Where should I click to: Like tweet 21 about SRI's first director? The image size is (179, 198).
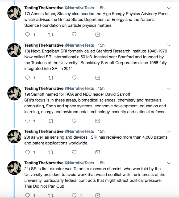pyautogui.click(x=74, y=195)
